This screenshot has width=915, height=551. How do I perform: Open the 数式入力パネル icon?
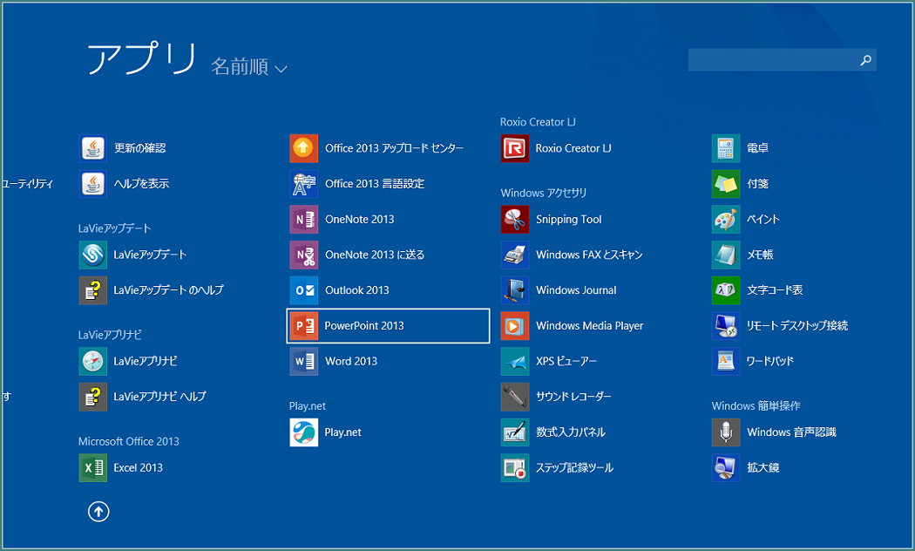(x=515, y=432)
